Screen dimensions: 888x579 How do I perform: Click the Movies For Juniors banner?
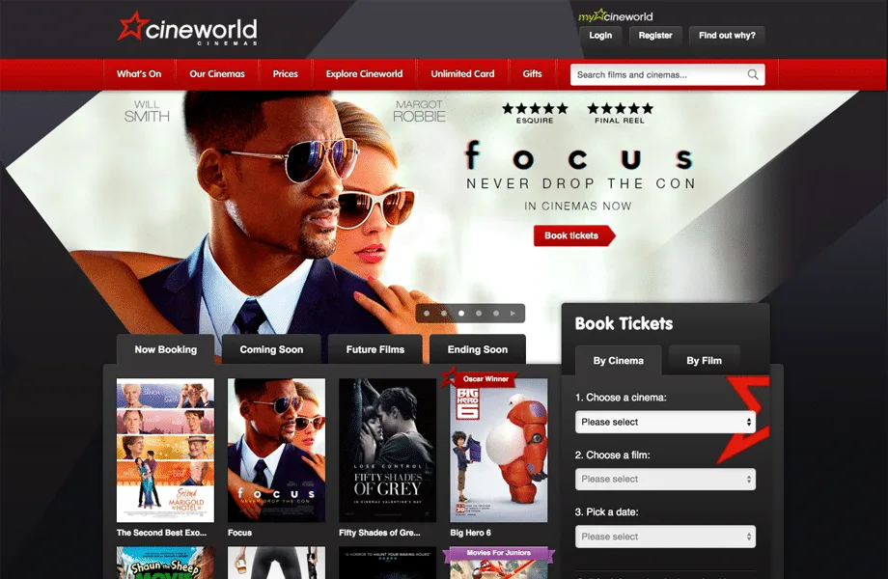[498, 554]
